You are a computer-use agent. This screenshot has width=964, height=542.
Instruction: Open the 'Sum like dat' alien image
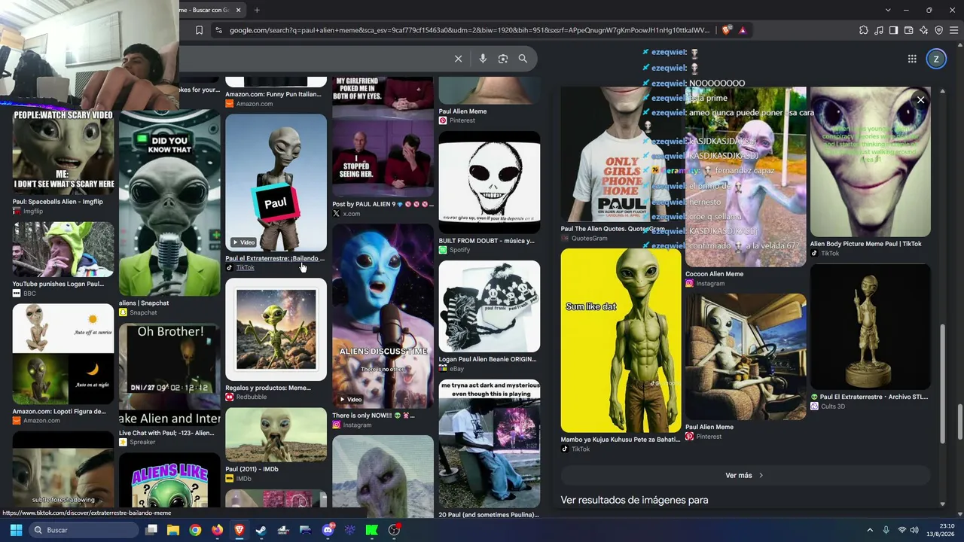(621, 340)
